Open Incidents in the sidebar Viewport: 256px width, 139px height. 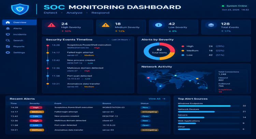[x=19, y=34]
